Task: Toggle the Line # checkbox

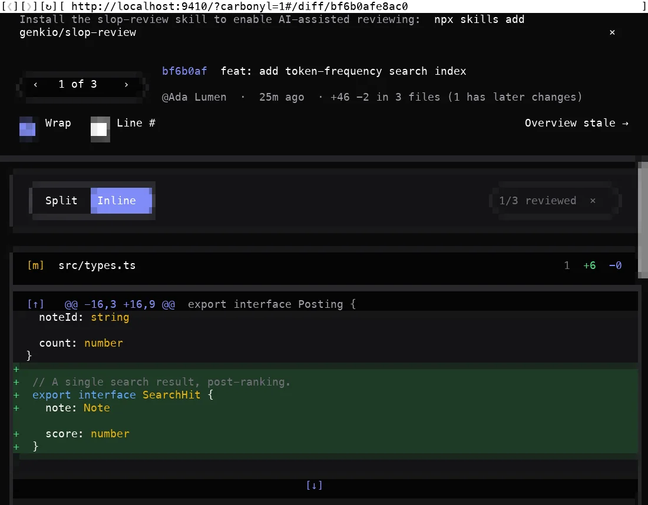Action: 99,128
